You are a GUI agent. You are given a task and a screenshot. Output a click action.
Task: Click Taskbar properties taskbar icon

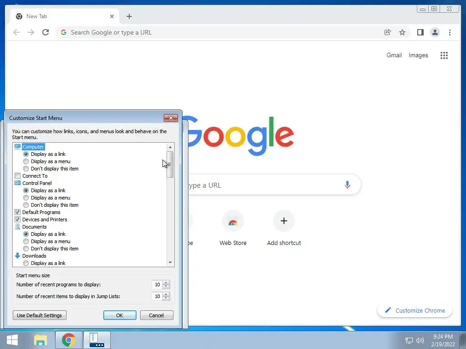click(97, 340)
